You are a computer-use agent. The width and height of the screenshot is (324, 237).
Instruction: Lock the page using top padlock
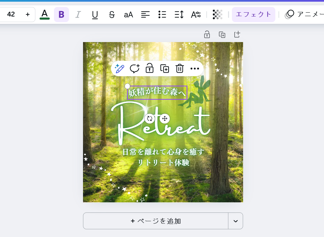tap(207, 34)
